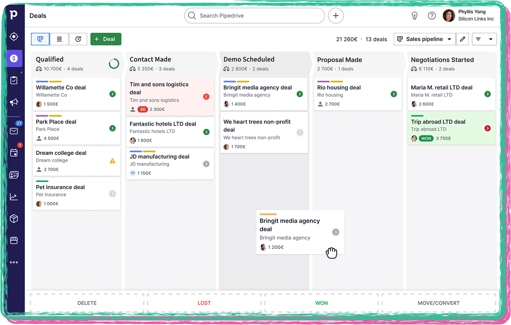The height and width of the screenshot is (325, 511).
Task: Select the Deals dollar icon in sidebar
Action: (x=14, y=58)
